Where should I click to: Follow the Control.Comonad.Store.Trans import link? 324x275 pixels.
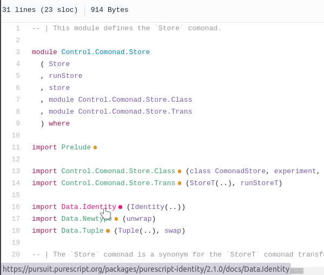pos(118,183)
